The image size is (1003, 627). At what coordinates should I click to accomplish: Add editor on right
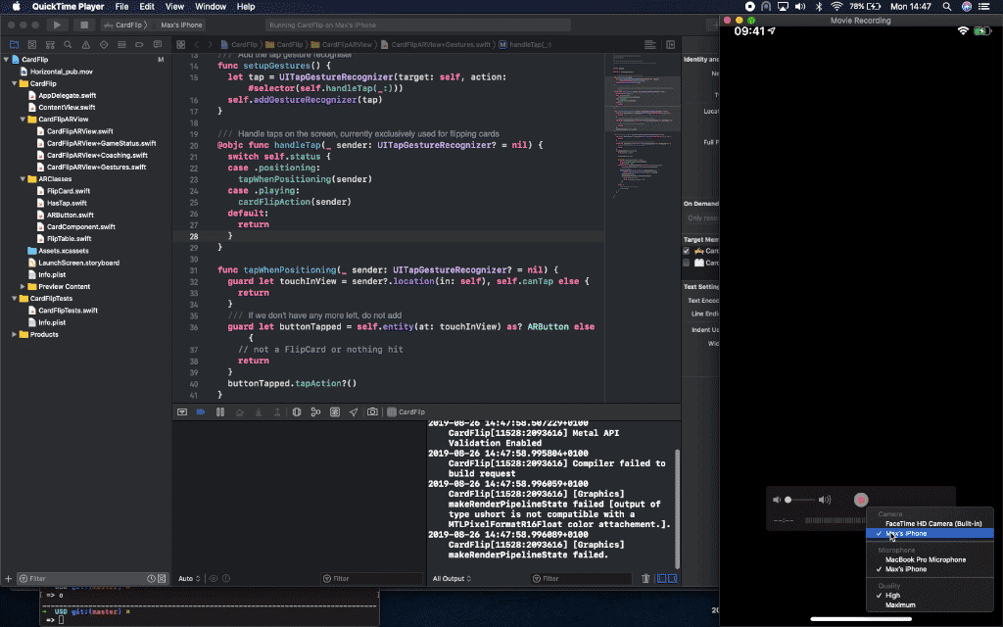(x=670, y=45)
